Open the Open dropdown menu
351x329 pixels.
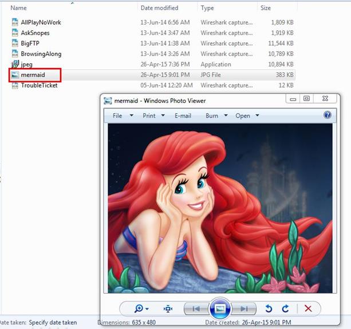click(x=247, y=116)
